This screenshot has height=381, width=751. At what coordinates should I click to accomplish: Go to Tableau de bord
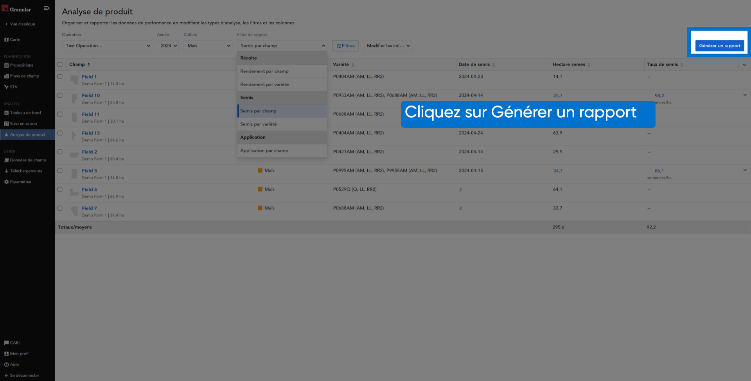(x=22, y=113)
